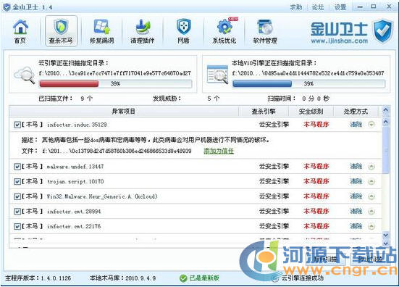Click the blue local engine progress bar
The width and height of the screenshot is (399, 287).
[x=308, y=84]
